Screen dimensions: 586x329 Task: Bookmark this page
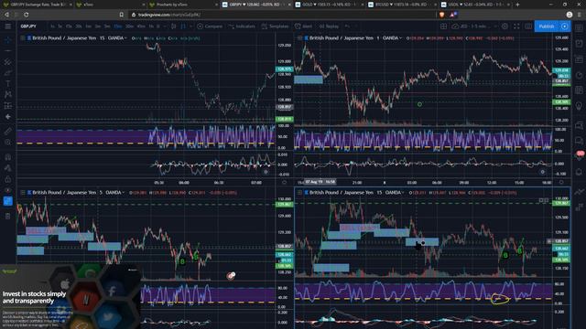(x=122, y=15)
